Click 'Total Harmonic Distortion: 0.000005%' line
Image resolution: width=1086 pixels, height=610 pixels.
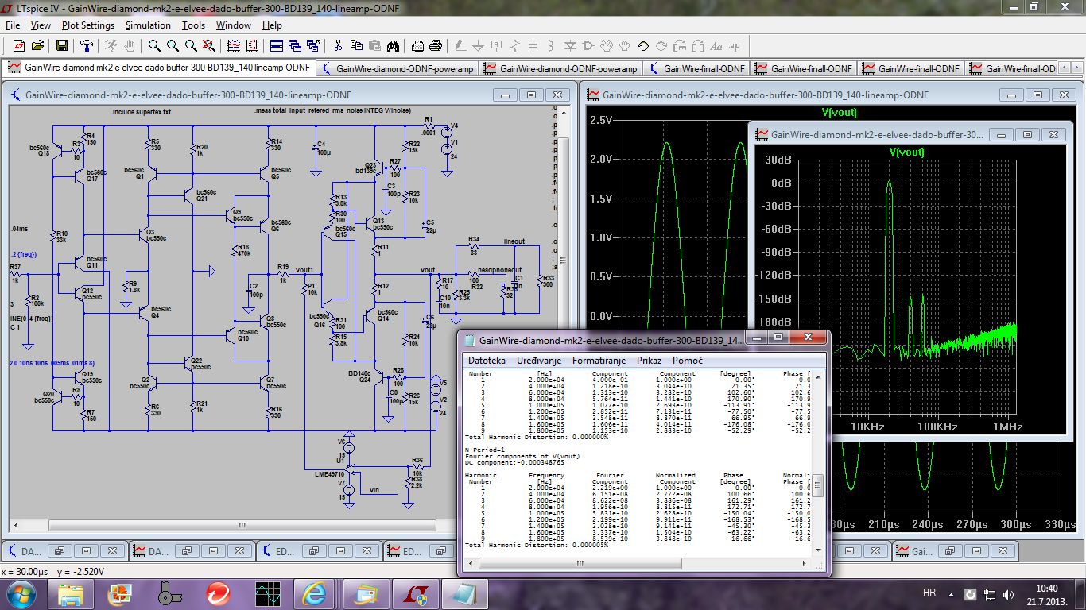pos(537,546)
